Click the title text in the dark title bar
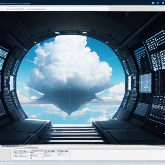The width and height of the screenshot is (165, 165). (x=15, y=4)
